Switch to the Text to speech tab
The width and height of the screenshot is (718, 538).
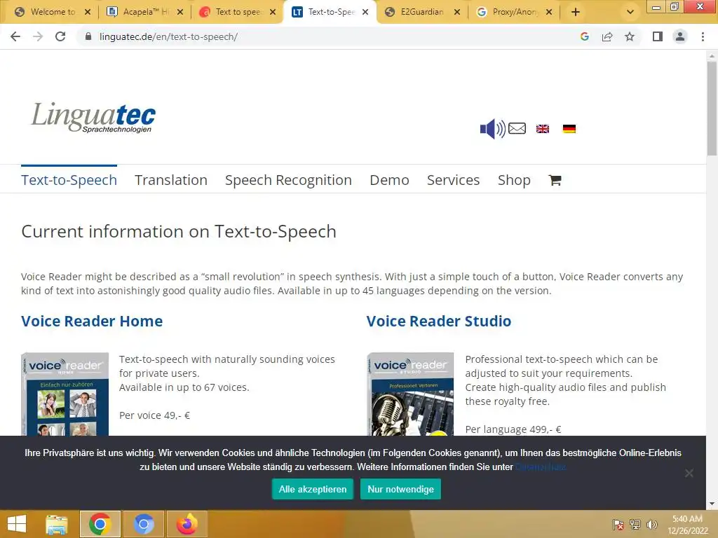237,12
